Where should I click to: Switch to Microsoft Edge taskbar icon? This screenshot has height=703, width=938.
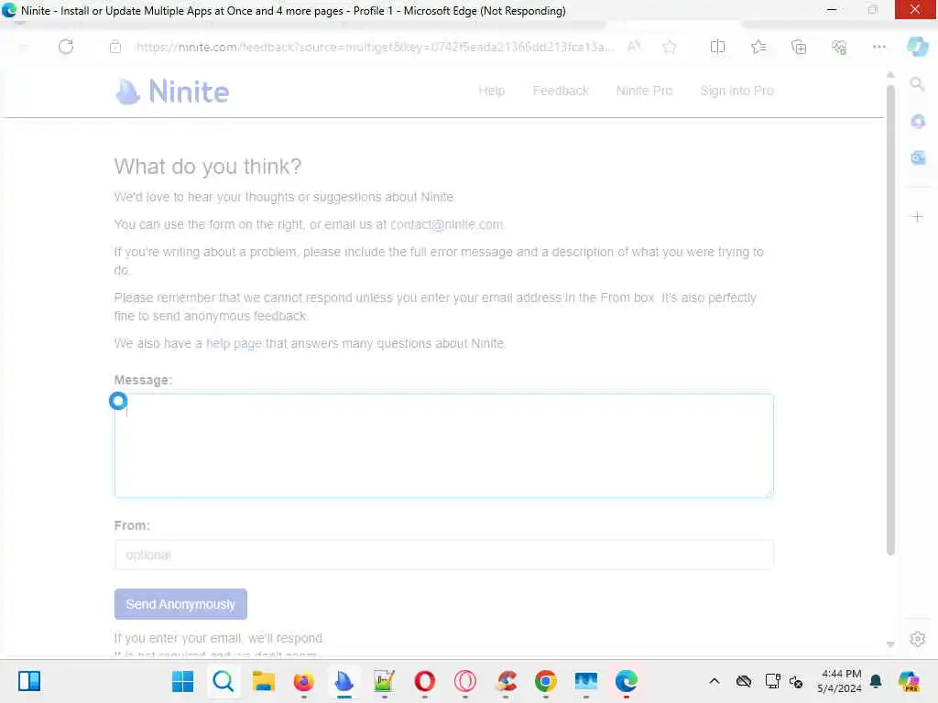tap(627, 681)
